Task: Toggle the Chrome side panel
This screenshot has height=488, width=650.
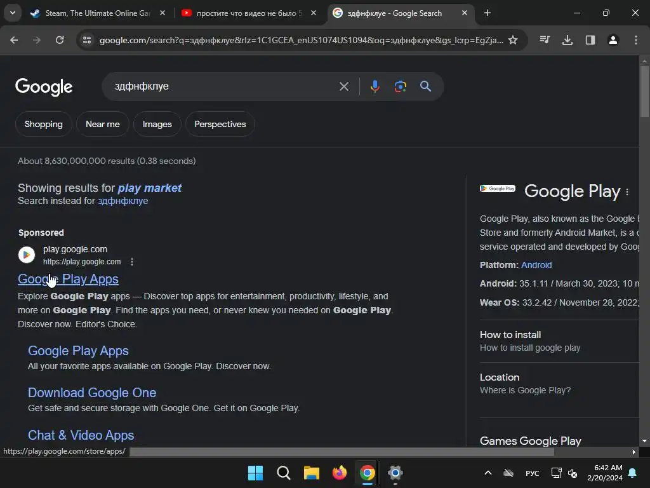Action: pos(590,40)
